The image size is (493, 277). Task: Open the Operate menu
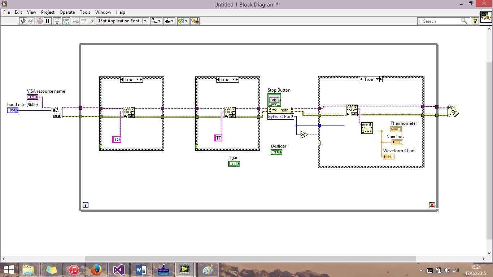pos(67,12)
